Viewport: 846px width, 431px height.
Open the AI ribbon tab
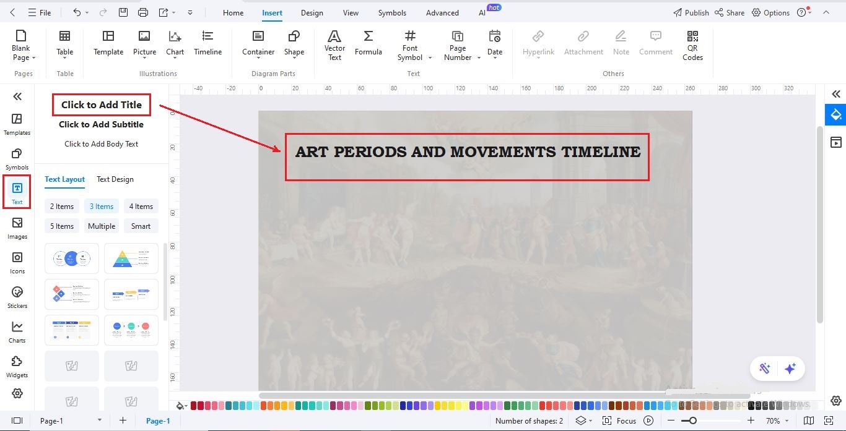[482, 12]
